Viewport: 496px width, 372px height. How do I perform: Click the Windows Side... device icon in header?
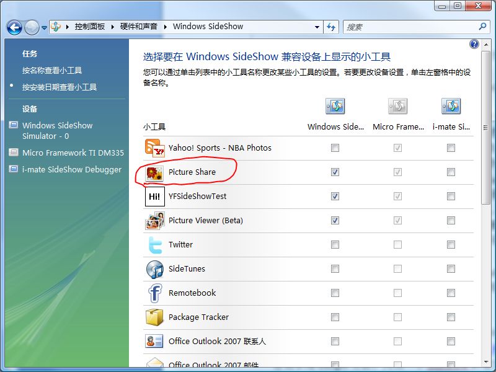pyautogui.click(x=335, y=106)
